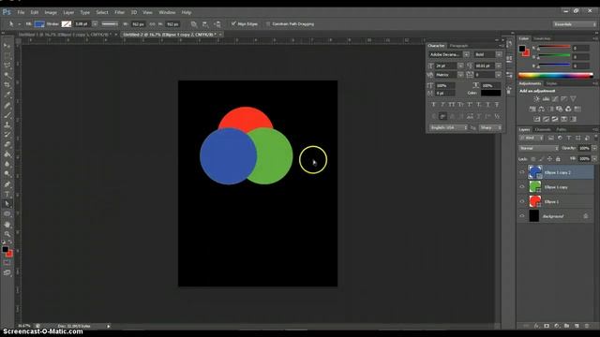Hide the Ellipse 1 copy 2 layer
The width and height of the screenshot is (600, 337).
(522, 172)
